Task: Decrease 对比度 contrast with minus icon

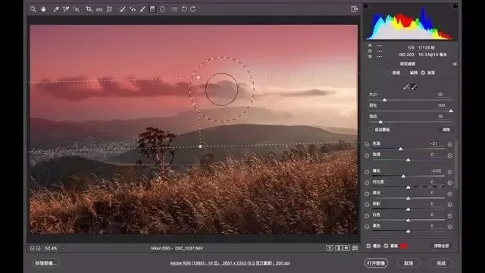Action: click(x=367, y=183)
